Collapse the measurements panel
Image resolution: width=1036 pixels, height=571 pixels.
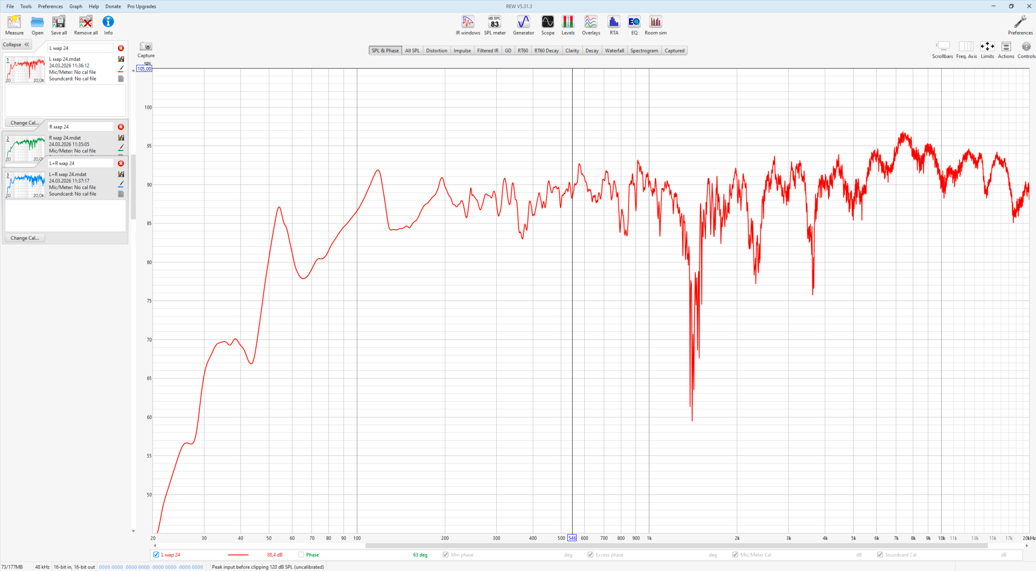click(x=16, y=45)
